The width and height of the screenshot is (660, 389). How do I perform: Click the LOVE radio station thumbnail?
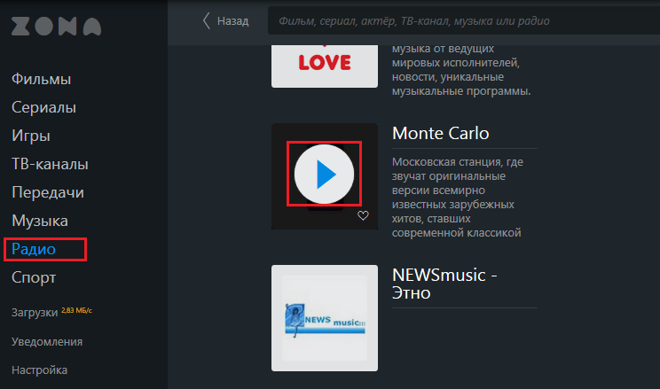325,66
